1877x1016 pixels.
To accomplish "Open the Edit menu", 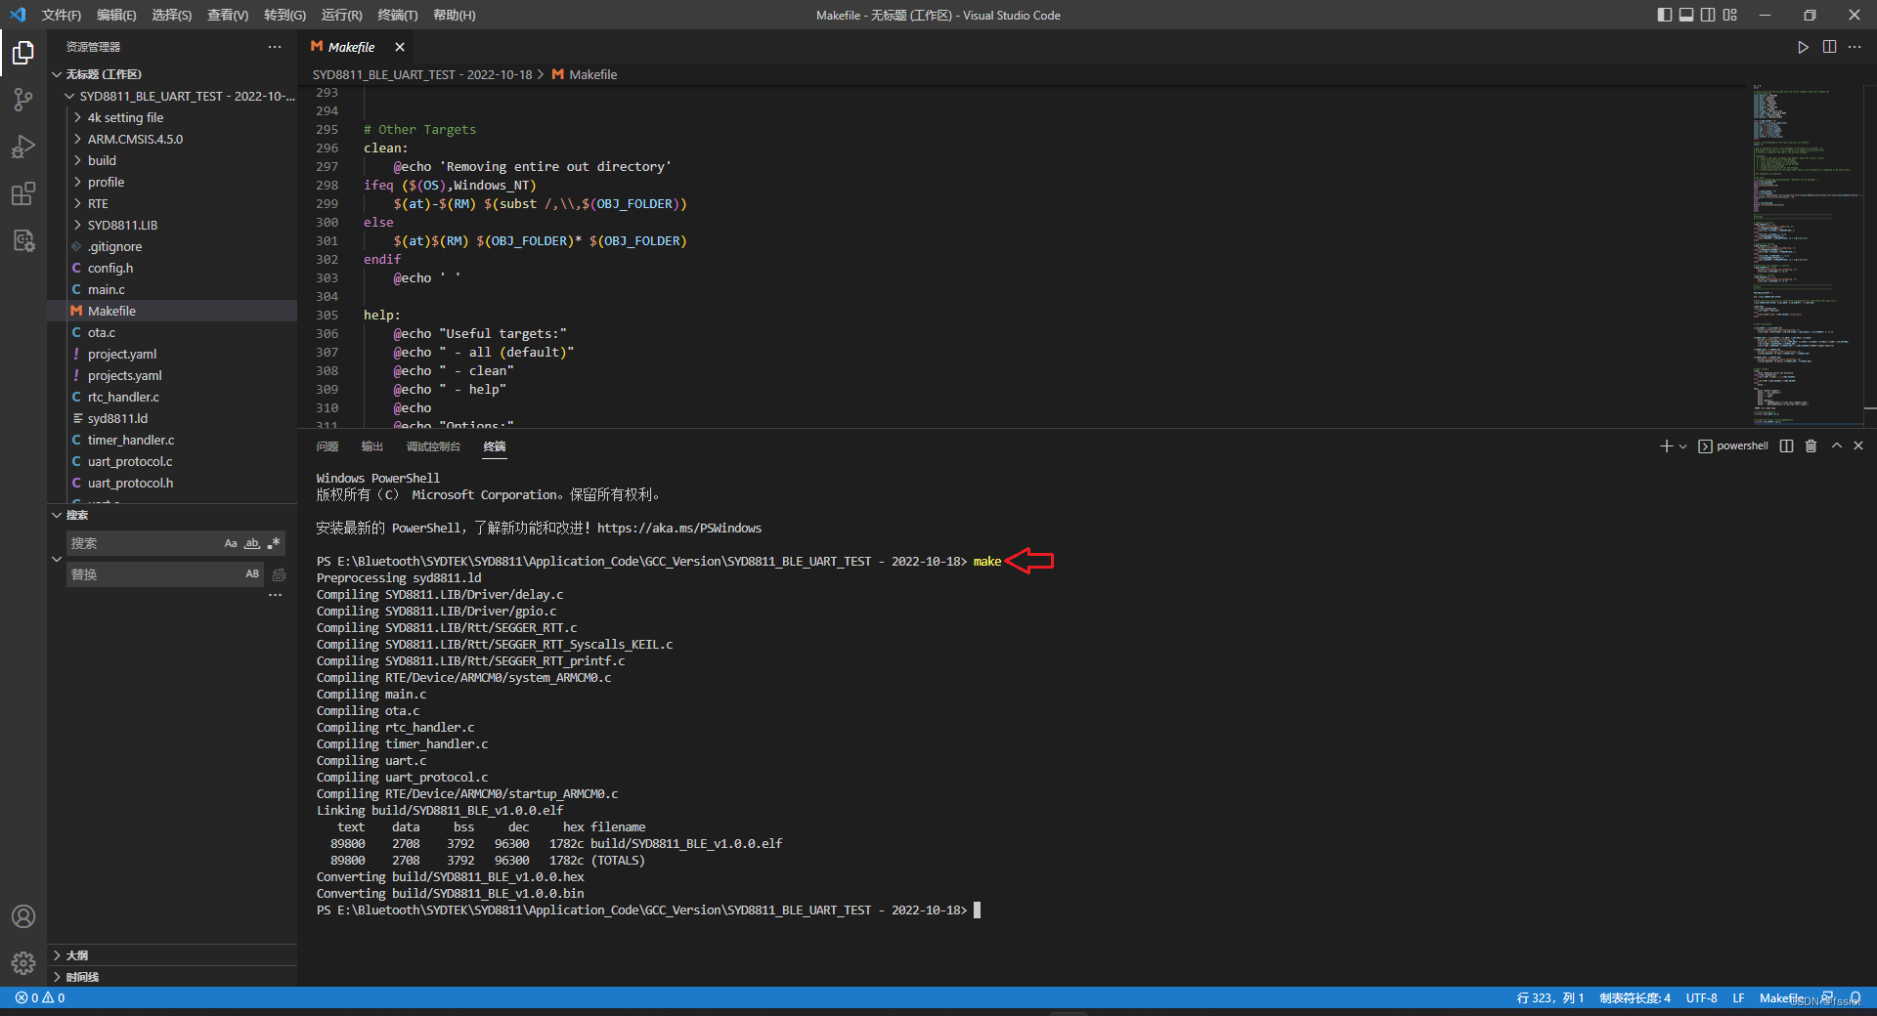I will pos(116,15).
